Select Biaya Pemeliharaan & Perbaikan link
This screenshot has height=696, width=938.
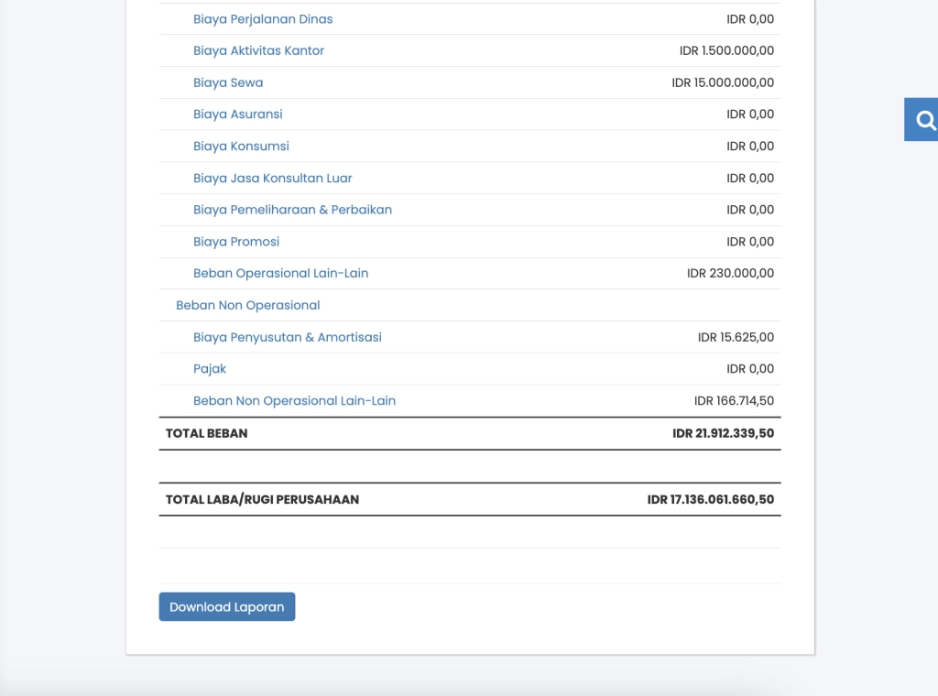[x=292, y=210]
